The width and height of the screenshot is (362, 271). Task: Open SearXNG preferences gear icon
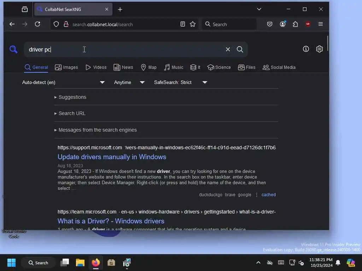point(319,49)
